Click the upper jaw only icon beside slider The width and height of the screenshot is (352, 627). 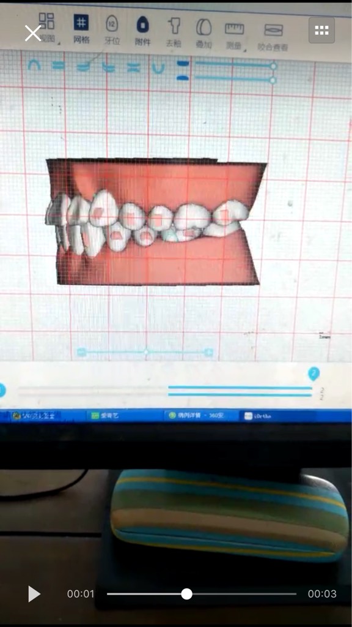(183, 64)
